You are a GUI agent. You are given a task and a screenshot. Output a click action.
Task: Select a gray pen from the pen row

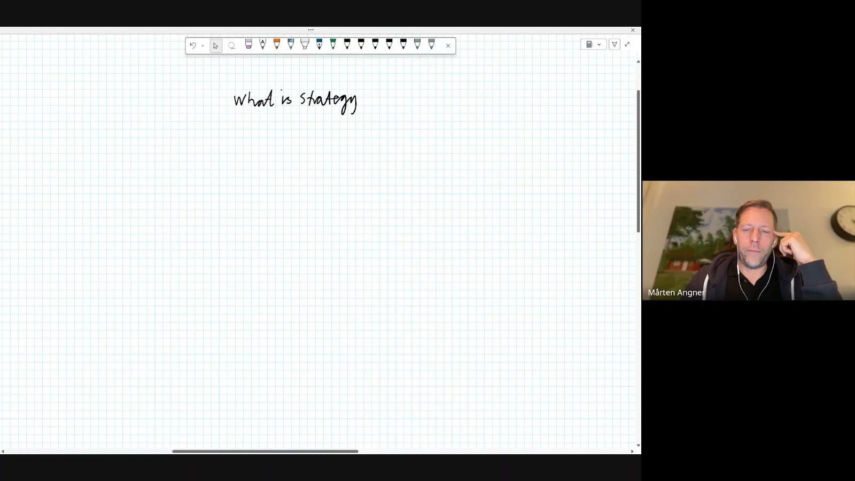click(418, 45)
